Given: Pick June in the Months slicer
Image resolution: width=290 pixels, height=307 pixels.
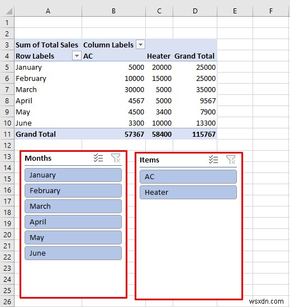Looking at the screenshot, I should pyautogui.click(x=73, y=253).
